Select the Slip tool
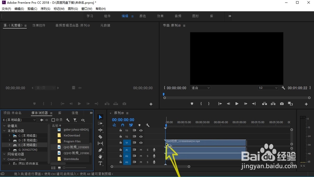The height and width of the screenshot is (177, 314). point(100,143)
